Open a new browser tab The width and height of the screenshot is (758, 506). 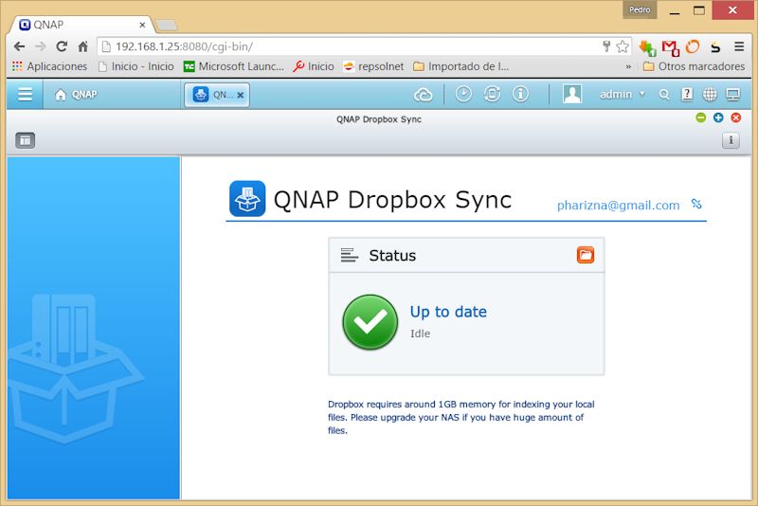168,26
